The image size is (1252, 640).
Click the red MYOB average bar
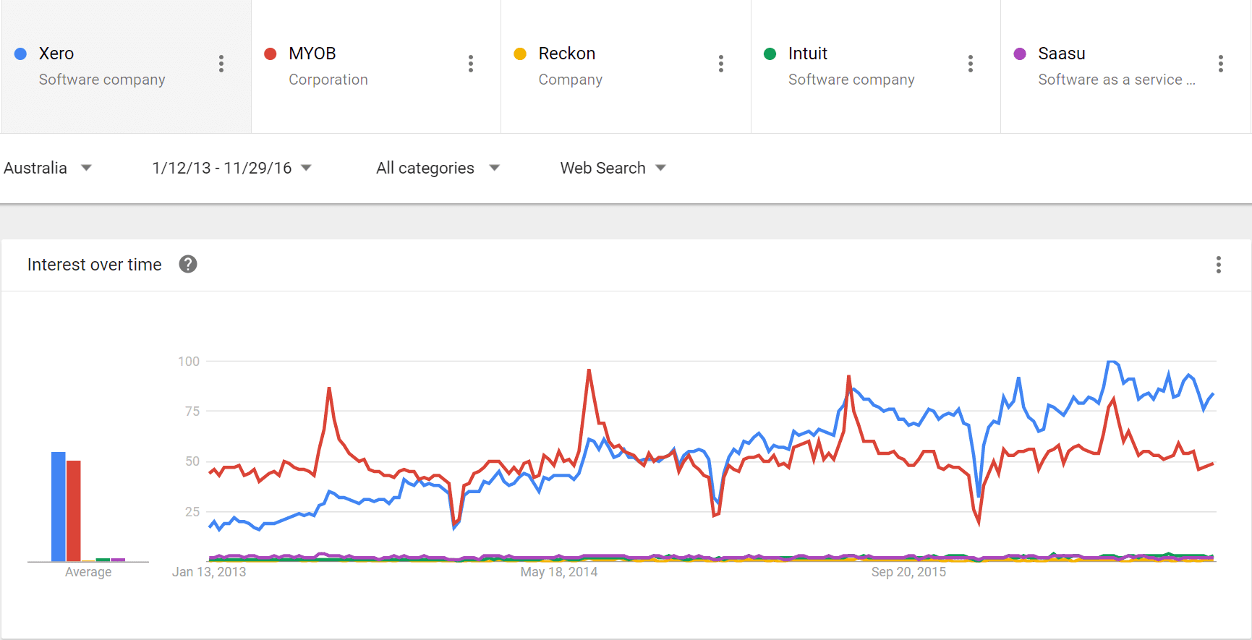click(73, 511)
